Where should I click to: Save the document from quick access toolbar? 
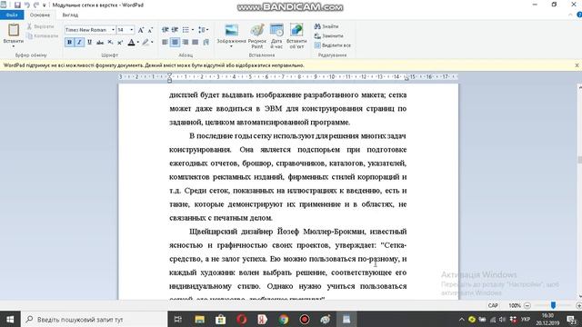(x=17, y=5)
